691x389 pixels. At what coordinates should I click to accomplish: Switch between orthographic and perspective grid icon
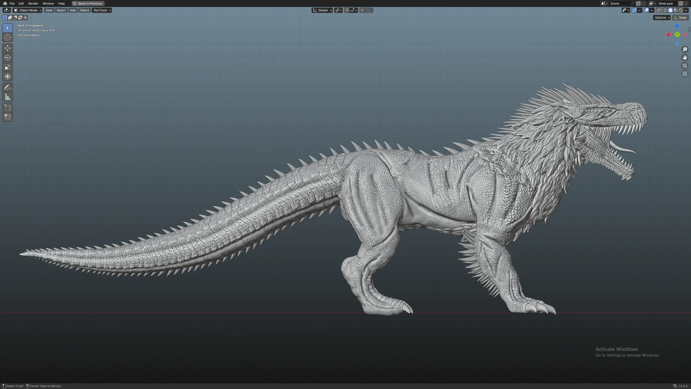click(684, 74)
